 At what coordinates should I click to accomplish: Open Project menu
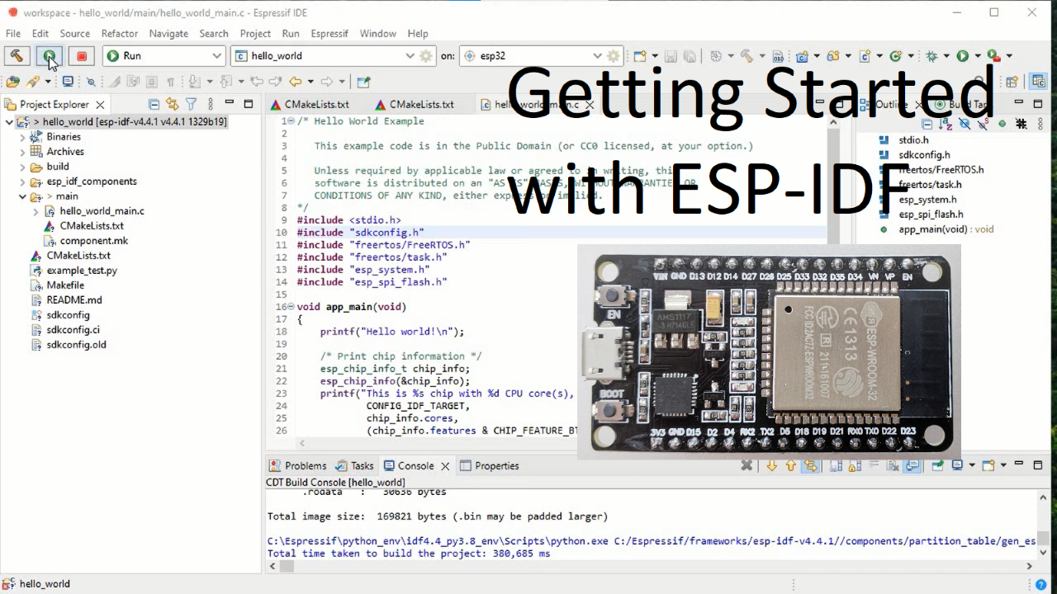[255, 33]
